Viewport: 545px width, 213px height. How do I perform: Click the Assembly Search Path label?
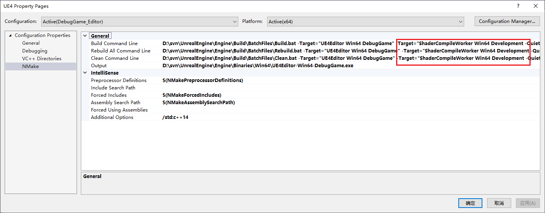pos(115,103)
